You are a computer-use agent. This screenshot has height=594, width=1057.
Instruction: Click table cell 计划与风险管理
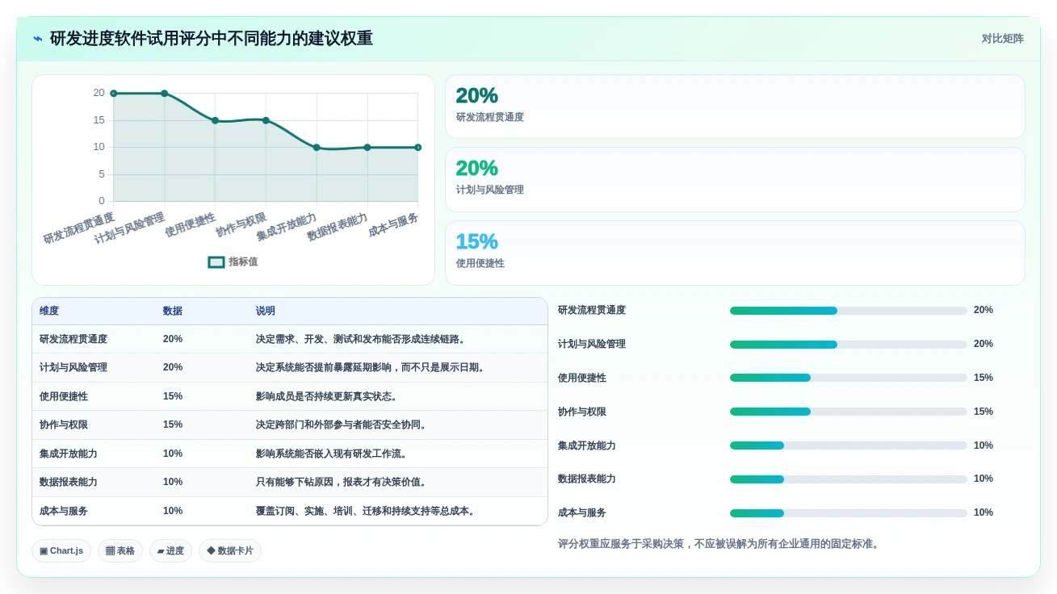73,367
